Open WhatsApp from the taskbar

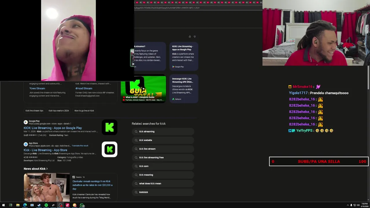pyautogui.click(x=82, y=205)
